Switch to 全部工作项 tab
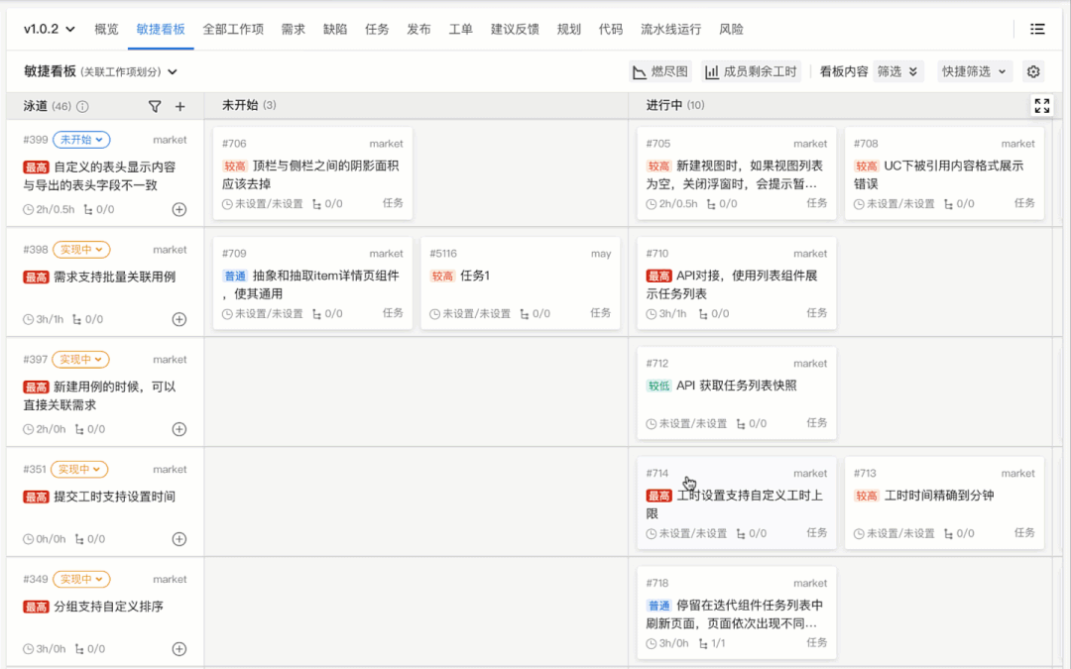Screen dimensions: 1071x669 233,29
